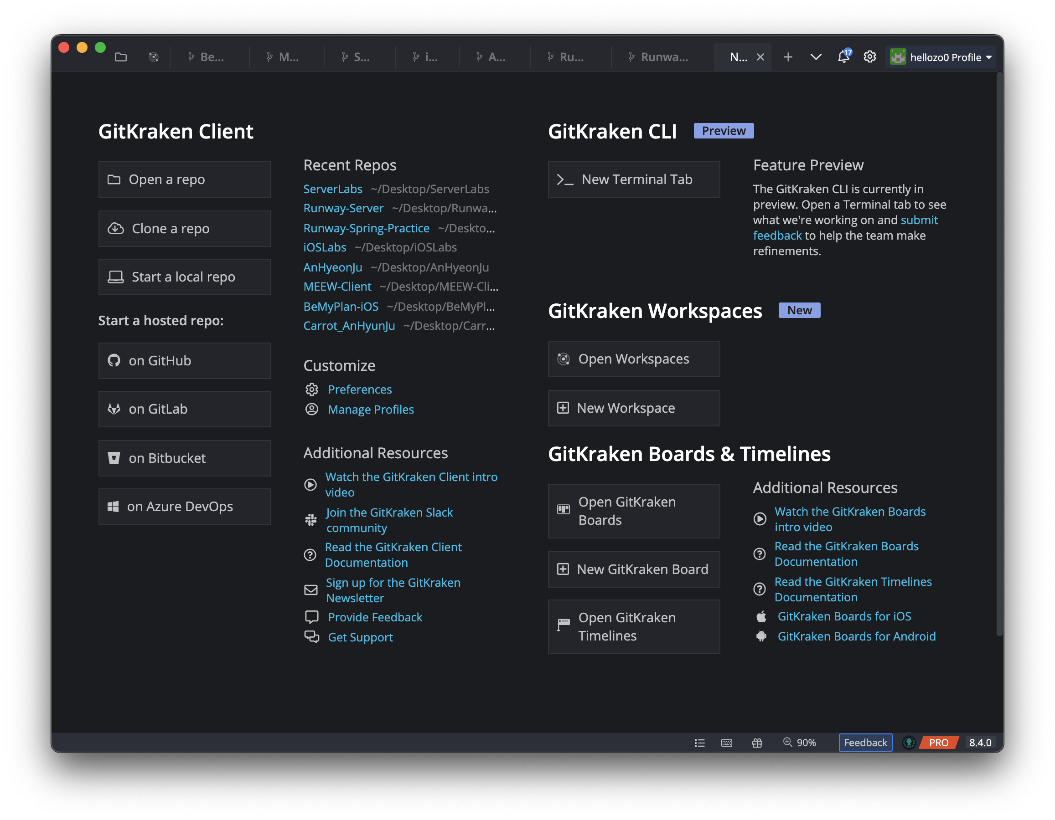The width and height of the screenshot is (1055, 820).
Task: Click the Clone a repo button
Action: coord(184,228)
